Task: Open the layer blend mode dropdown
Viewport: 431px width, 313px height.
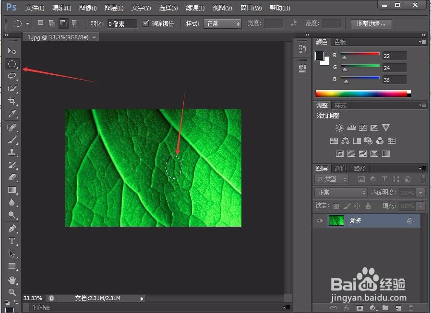Action: click(x=341, y=193)
